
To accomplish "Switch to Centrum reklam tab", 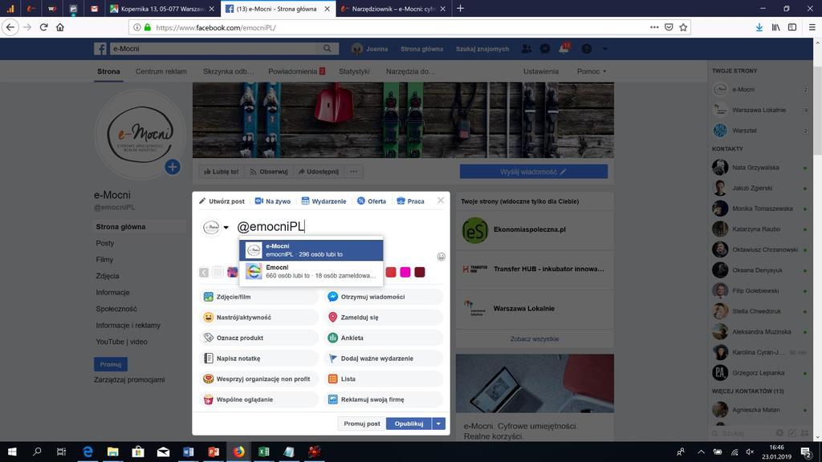I will coord(161,71).
